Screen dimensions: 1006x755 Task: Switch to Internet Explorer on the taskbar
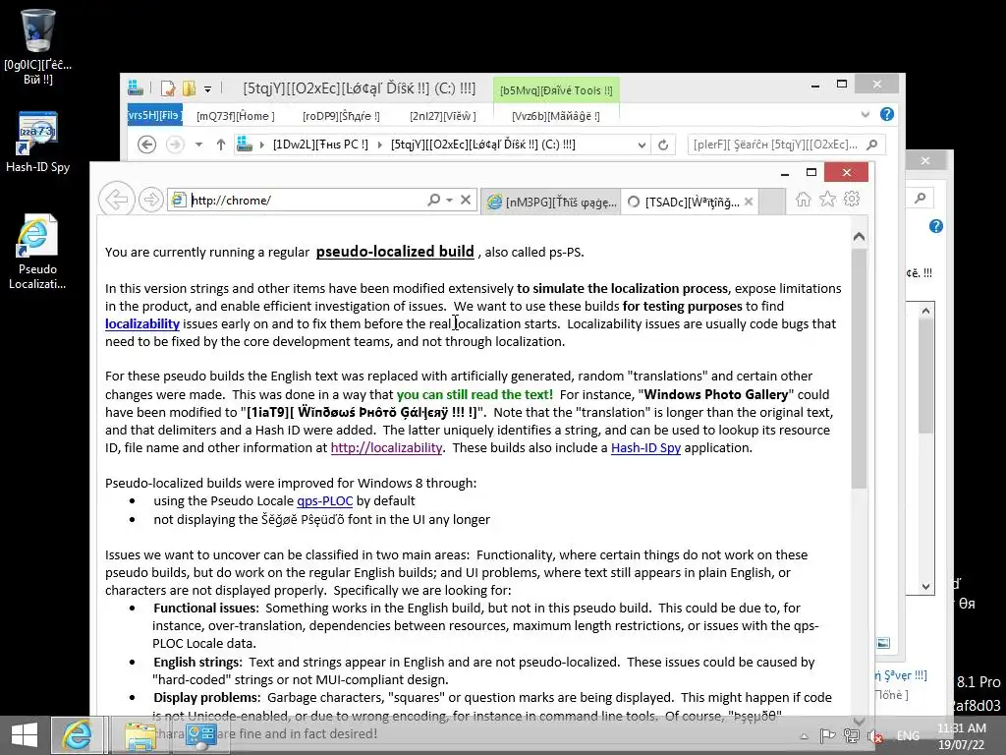point(77,735)
